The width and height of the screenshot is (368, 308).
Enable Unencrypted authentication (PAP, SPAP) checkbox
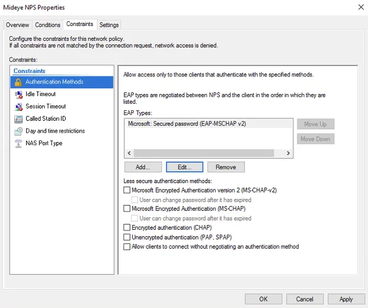127,237
